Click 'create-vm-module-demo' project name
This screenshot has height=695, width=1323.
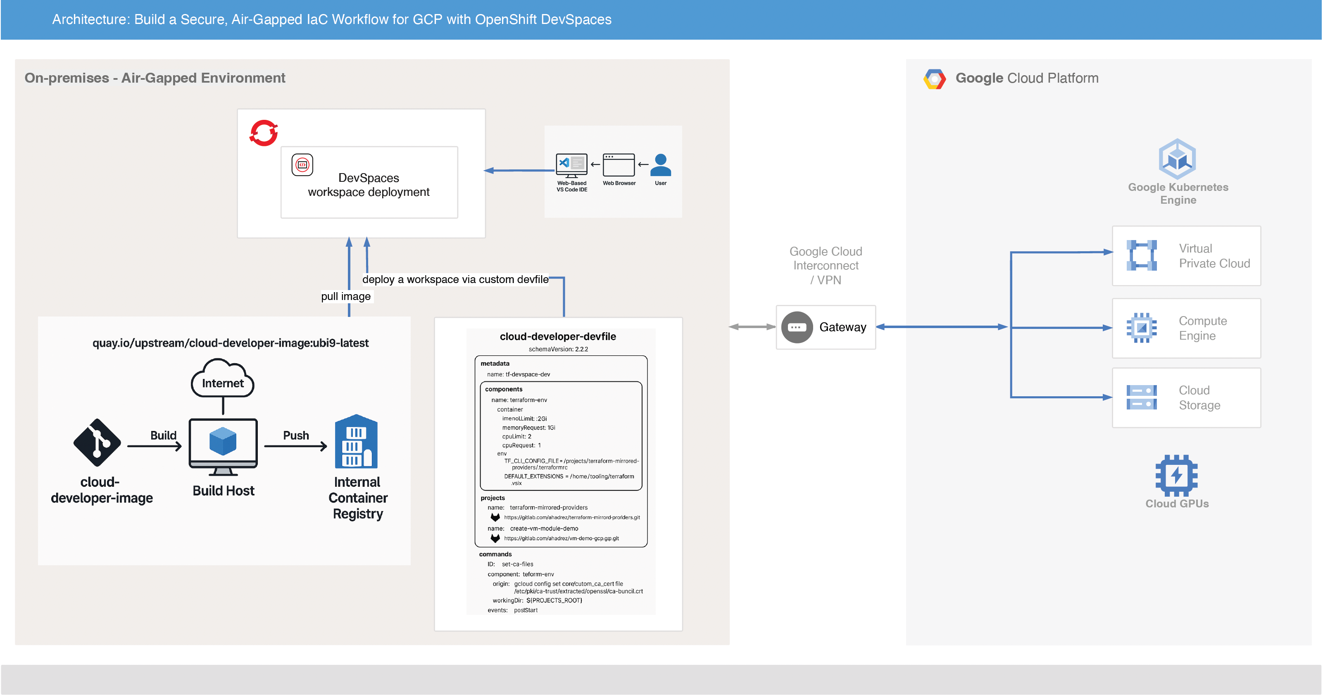(x=544, y=528)
